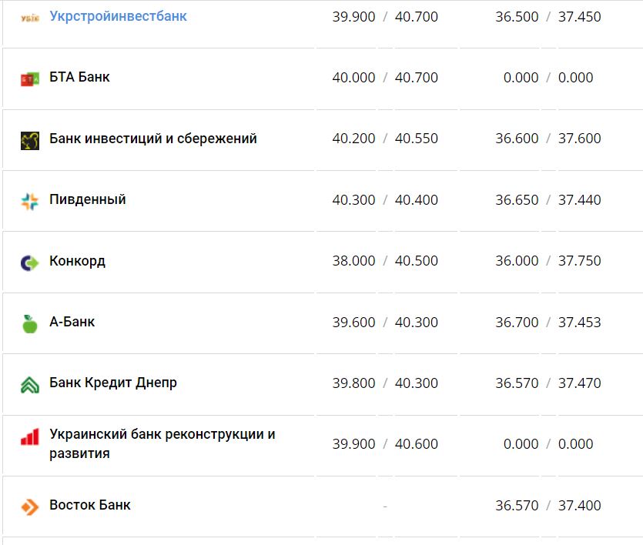Image resolution: width=643 pixels, height=545 pixels.
Task: Open the Конкорд bank name
Action: [75, 260]
